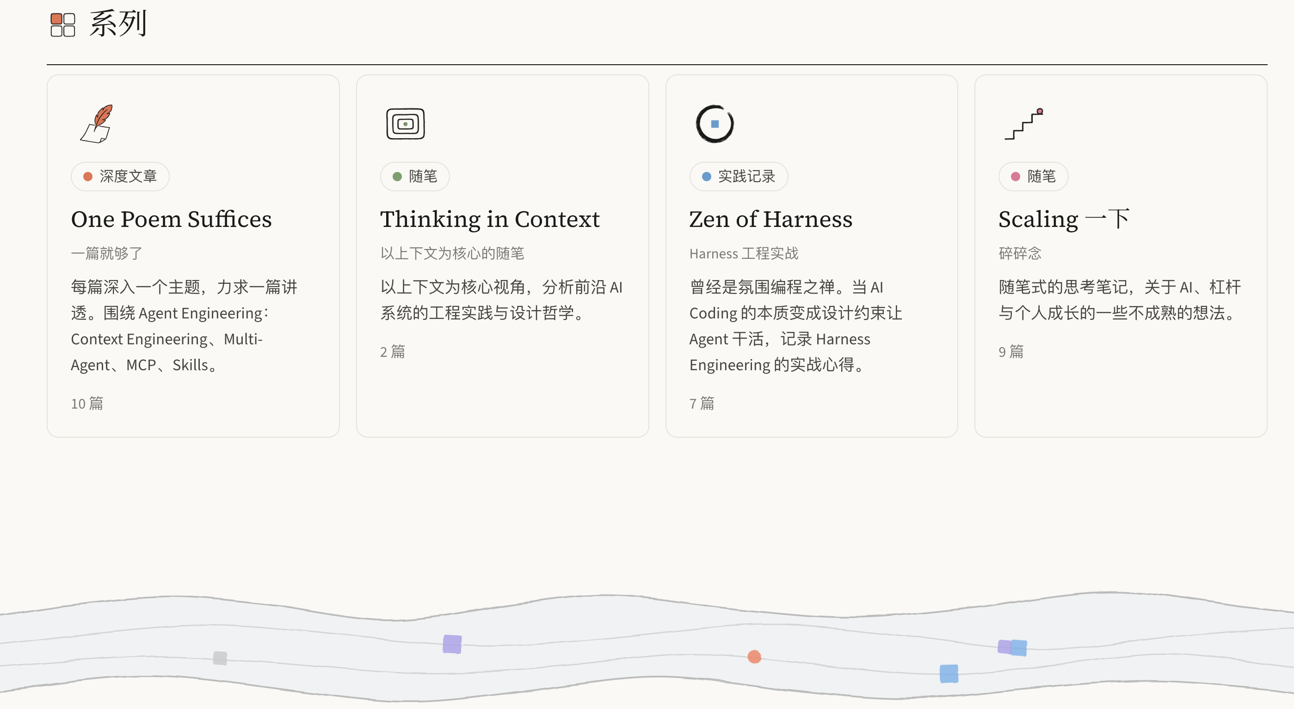Image resolution: width=1294 pixels, height=709 pixels.
Task: Click the 2 篇 article count
Action: click(392, 351)
